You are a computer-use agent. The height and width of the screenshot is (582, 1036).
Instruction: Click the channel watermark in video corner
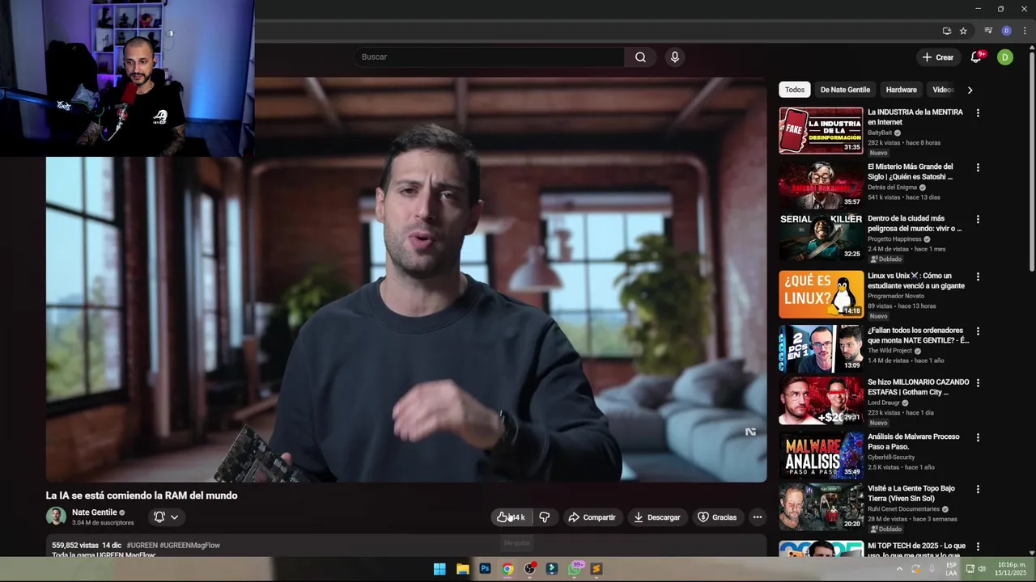[x=750, y=432]
